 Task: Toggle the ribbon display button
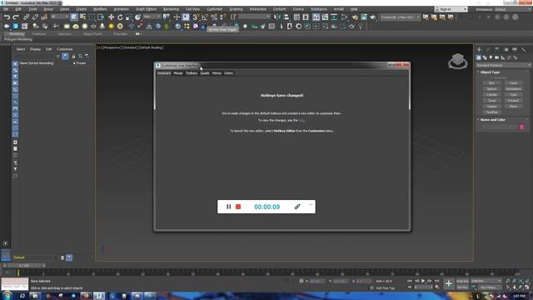click(316, 17)
